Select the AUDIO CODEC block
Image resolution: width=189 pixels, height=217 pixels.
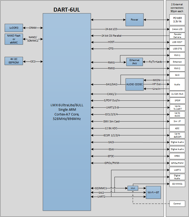point(135,84)
